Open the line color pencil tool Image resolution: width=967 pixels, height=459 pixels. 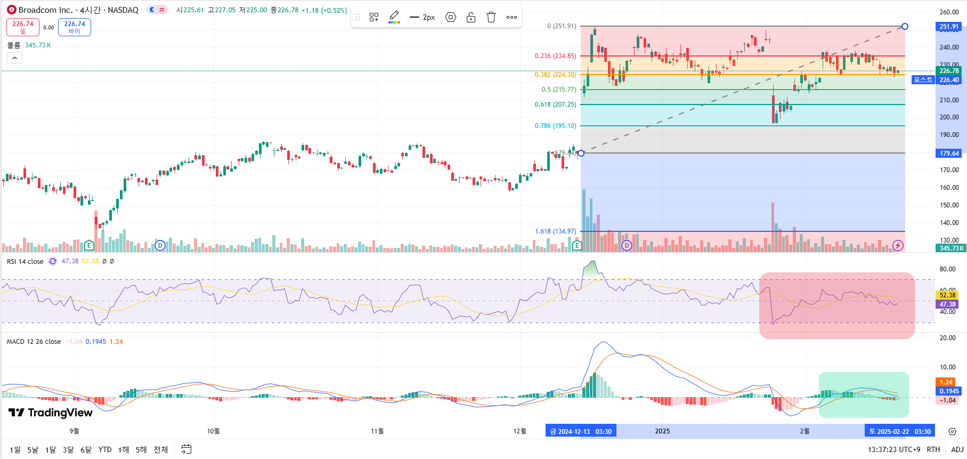coord(394,17)
